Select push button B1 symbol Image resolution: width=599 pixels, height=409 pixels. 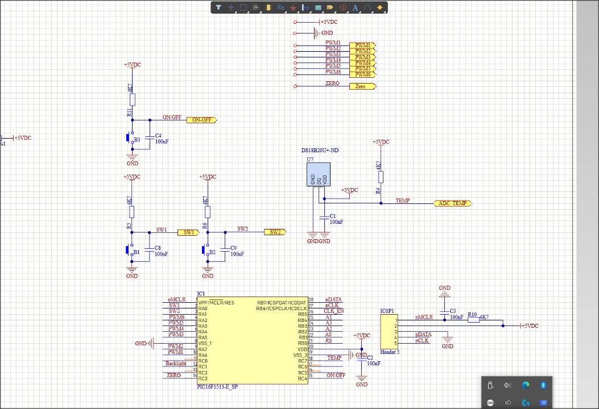click(129, 251)
